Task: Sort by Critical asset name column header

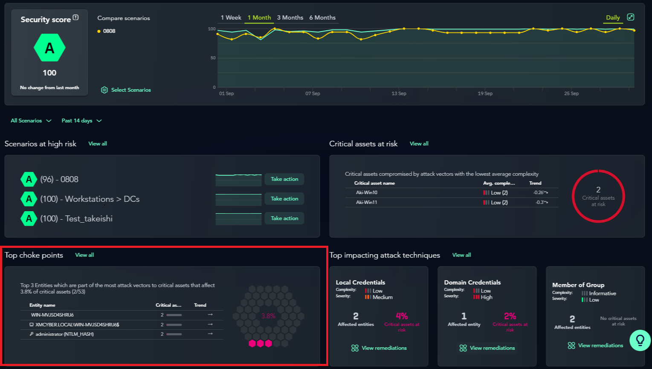Action: point(374,183)
